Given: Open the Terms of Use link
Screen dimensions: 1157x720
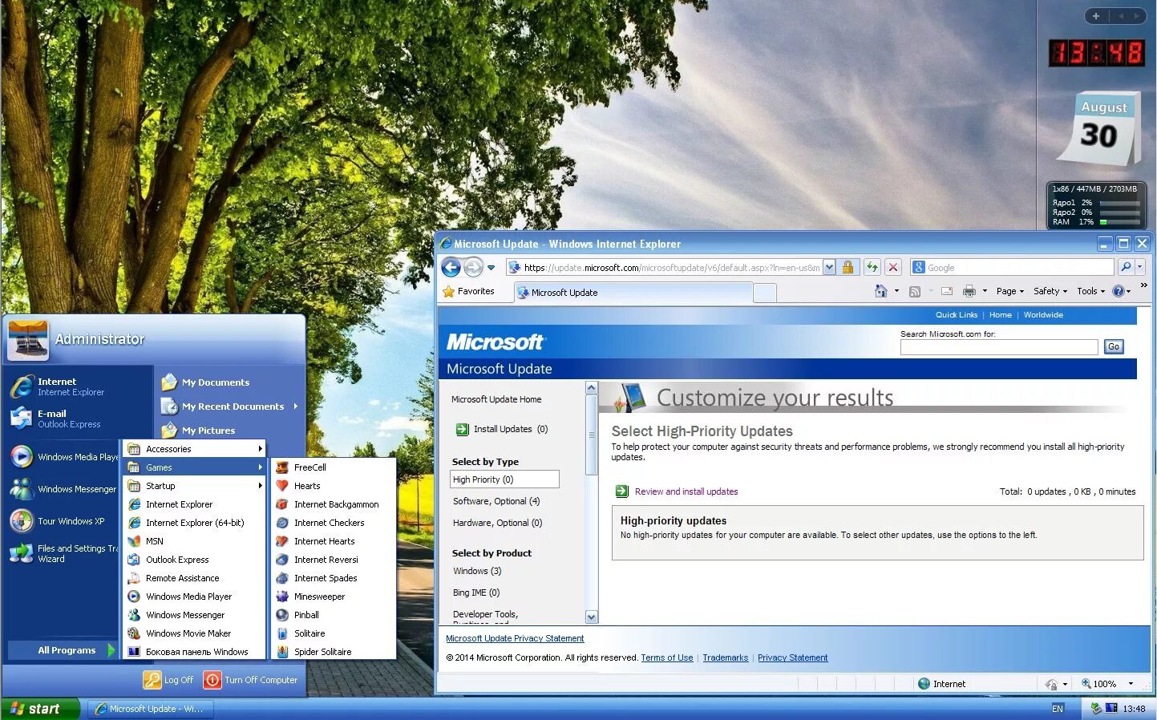Looking at the screenshot, I should [x=667, y=657].
